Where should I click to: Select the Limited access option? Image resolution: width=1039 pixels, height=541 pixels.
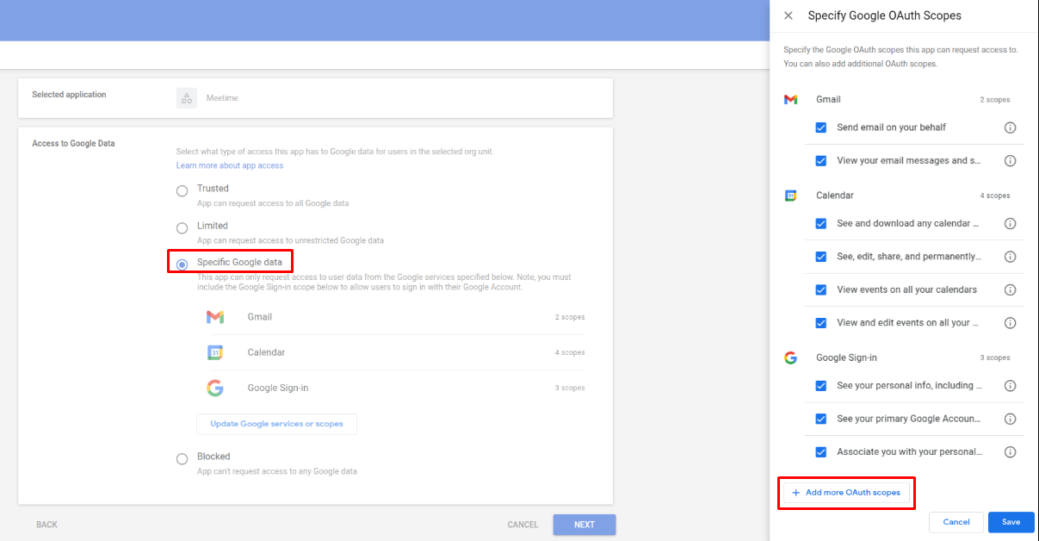(x=182, y=228)
